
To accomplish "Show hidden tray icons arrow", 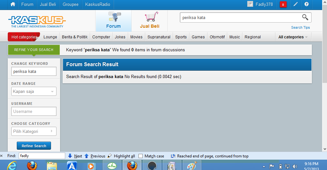I will [x=264, y=166].
